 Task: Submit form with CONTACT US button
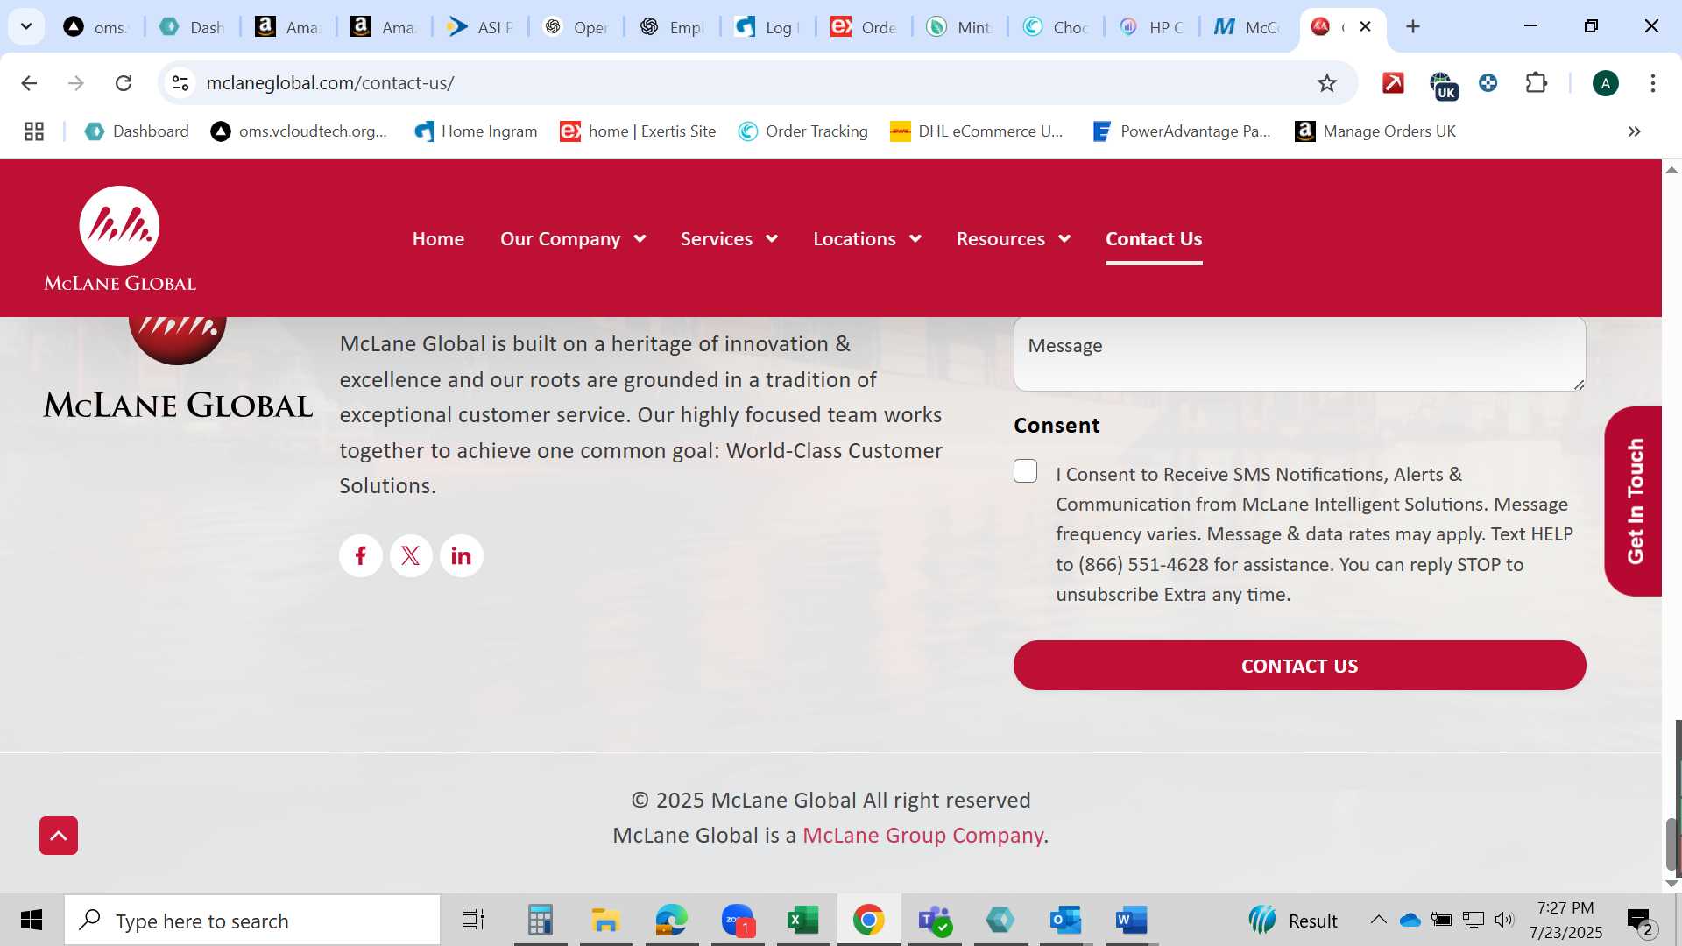[1299, 666]
